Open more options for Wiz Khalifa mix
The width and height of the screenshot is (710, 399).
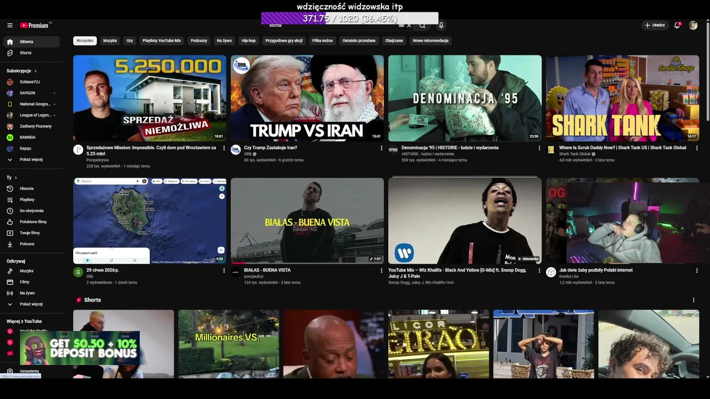[539, 271]
